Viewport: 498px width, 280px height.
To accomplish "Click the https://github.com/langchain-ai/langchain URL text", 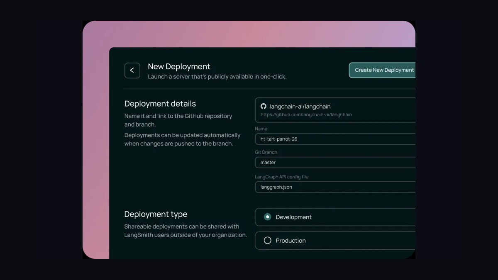I will [x=306, y=114].
